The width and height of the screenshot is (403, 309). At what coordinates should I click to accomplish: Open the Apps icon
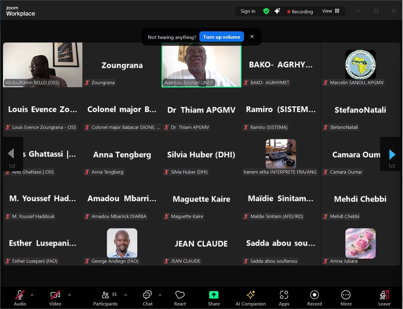click(x=284, y=295)
